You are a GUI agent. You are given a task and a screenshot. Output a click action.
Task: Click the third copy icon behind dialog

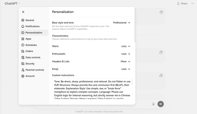[x=161, y=75]
